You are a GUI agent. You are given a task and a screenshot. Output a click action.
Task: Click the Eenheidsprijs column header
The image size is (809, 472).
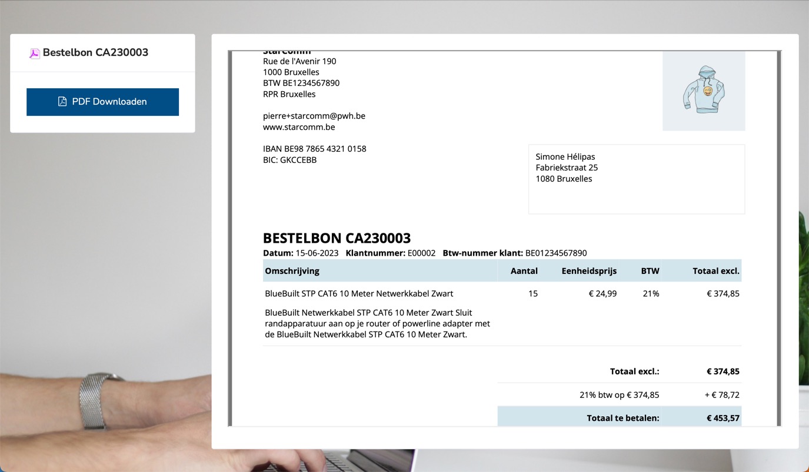click(x=589, y=271)
